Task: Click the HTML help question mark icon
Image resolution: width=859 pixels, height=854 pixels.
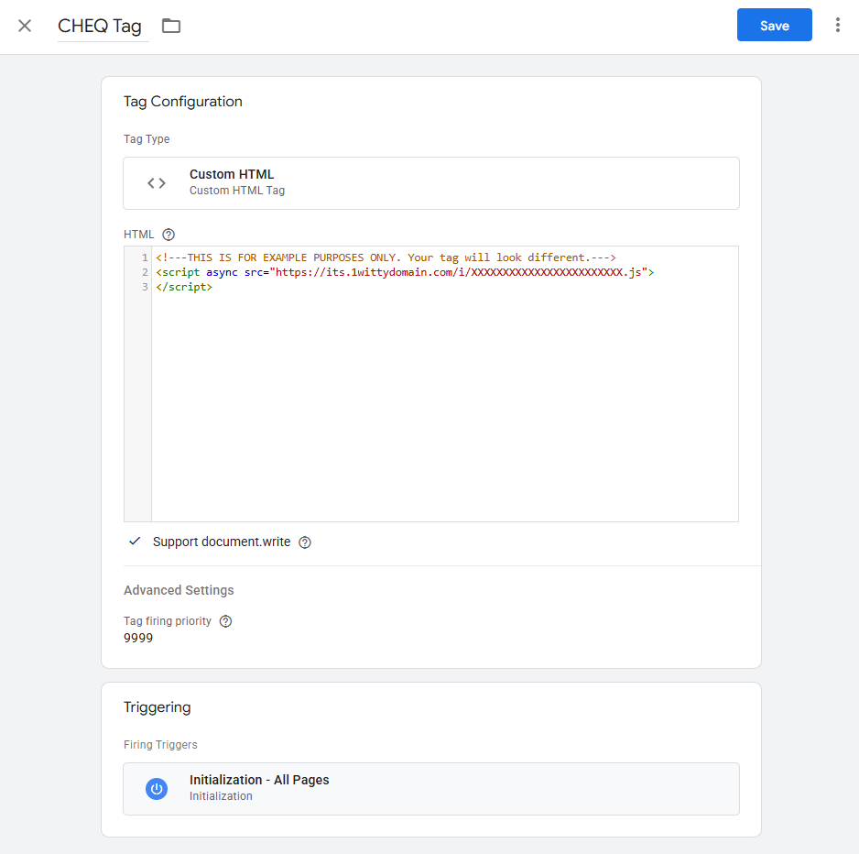Action: point(169,235)
